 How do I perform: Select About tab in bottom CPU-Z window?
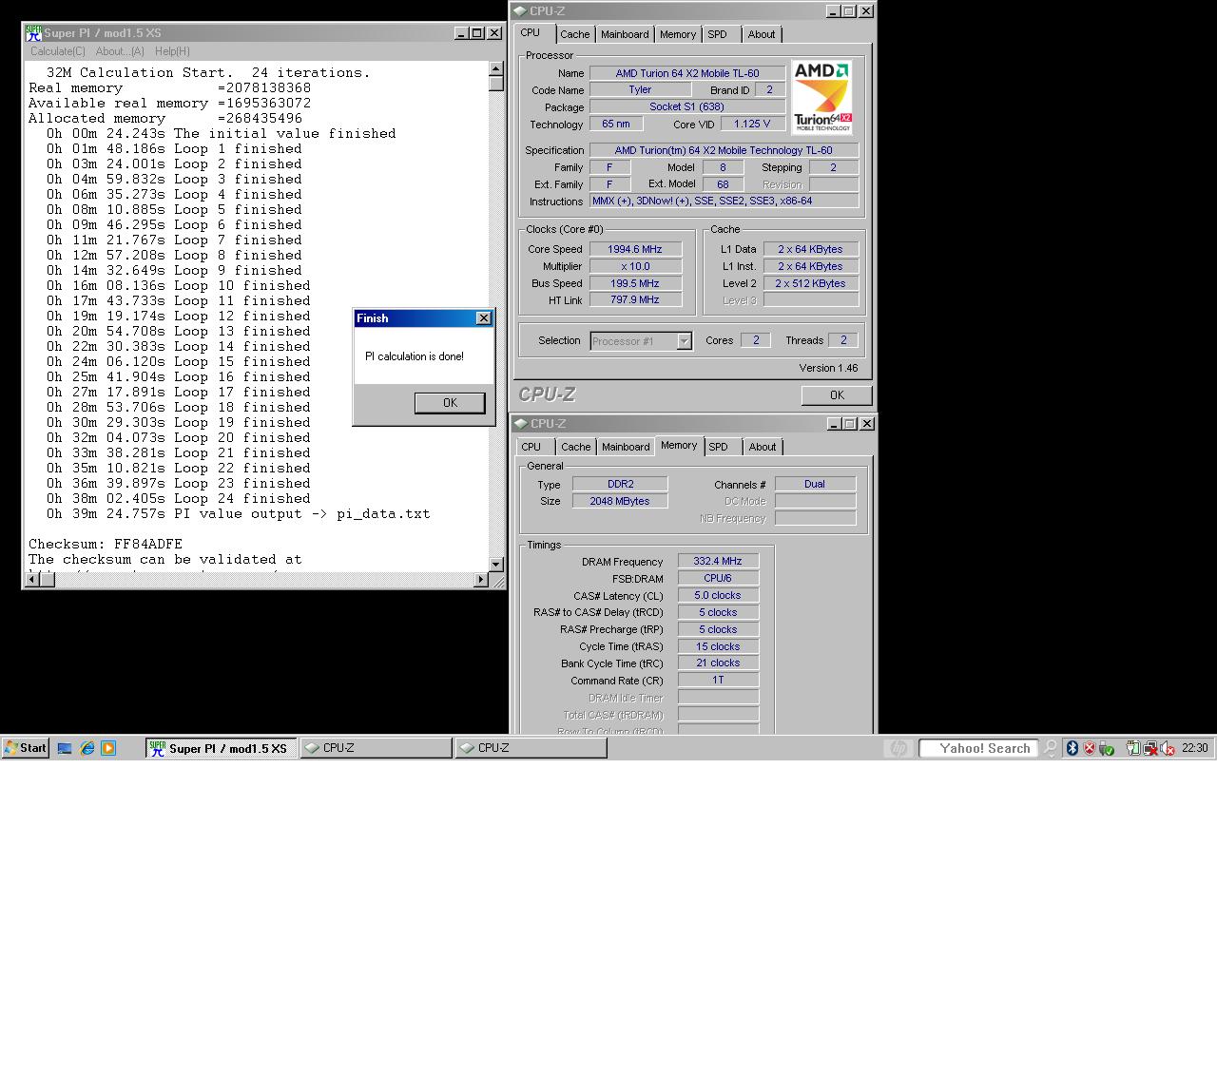coord(763,447)
